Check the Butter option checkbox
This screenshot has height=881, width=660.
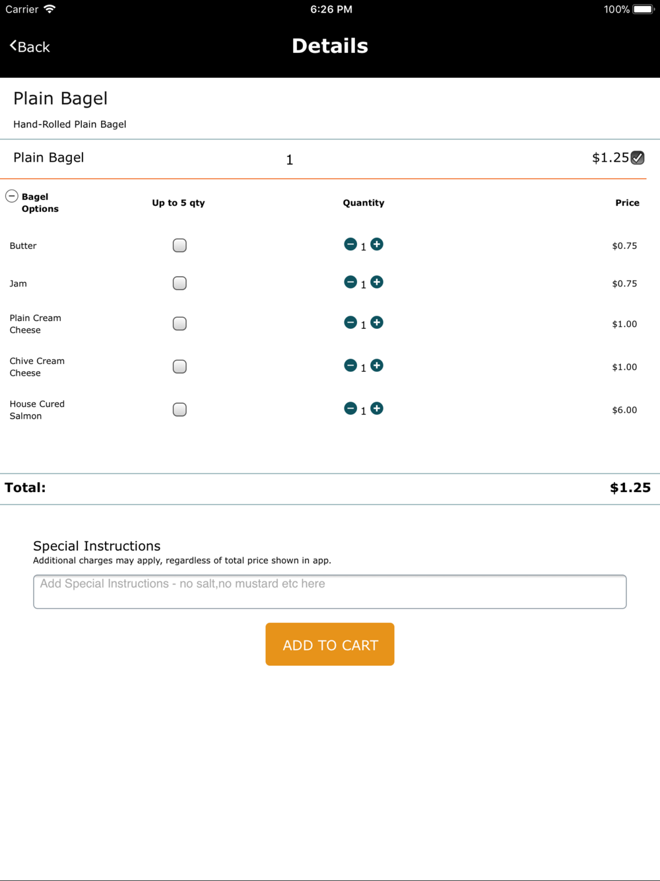pyautogui.click(x=180, y=246)
